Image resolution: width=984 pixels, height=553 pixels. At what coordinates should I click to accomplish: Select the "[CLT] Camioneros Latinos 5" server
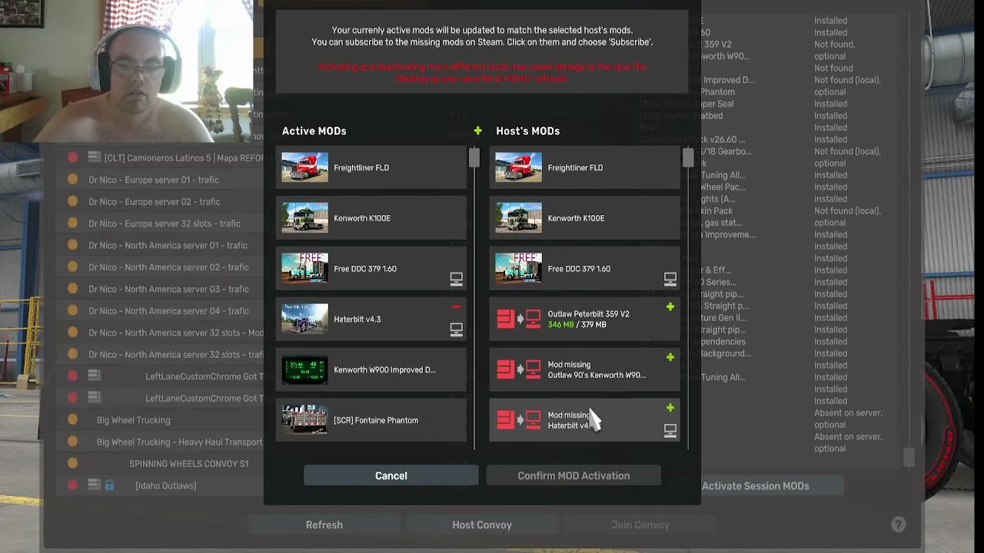[x=184, y=157]
